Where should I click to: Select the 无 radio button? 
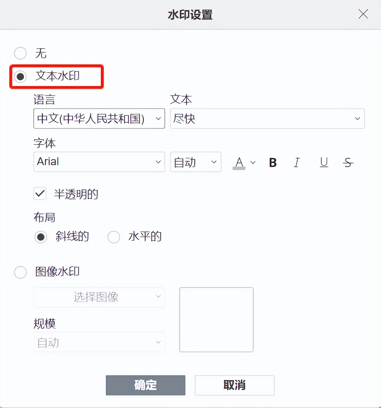pyautogui.click(x=20, y=53)
